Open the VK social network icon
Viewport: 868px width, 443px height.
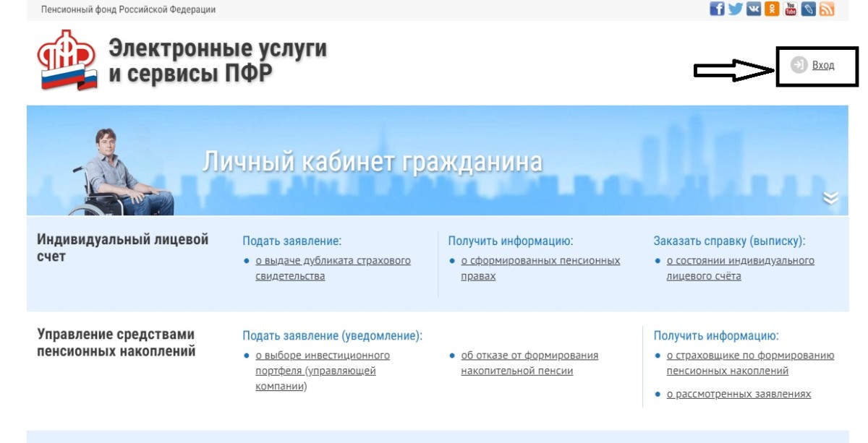754,9
